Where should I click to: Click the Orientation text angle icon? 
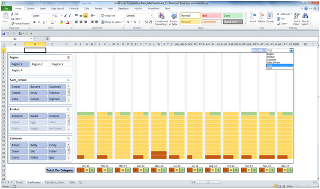coord(92,16)
